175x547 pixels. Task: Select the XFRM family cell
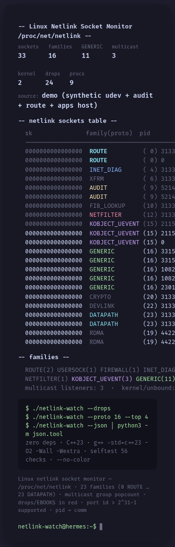tap(96, 178)
